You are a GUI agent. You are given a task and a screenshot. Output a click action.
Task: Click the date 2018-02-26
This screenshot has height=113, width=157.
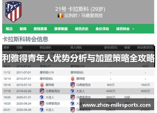pyautogui.click(x=24, y=91)
